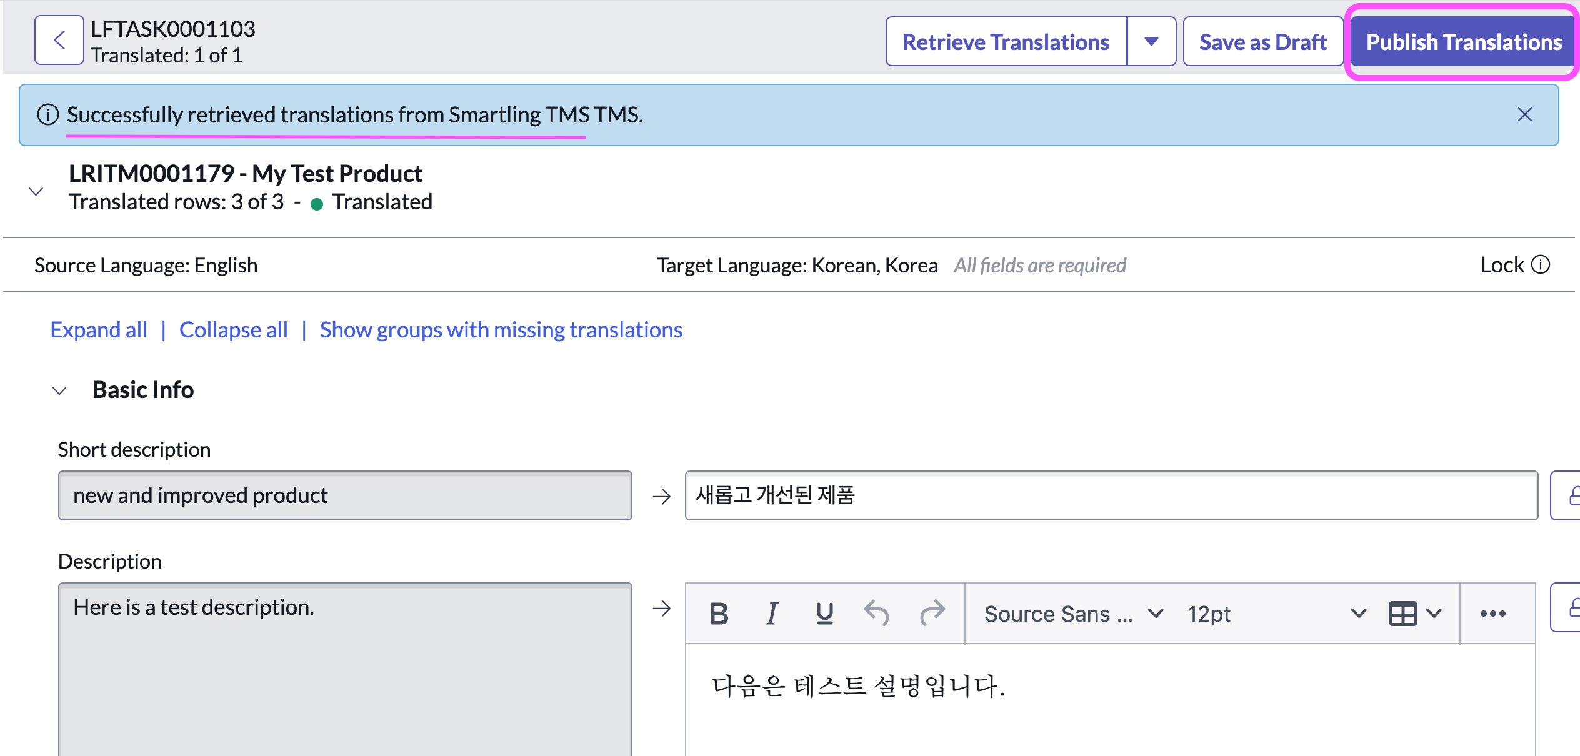Publish the Korean translations
This screenshot has height=756, width=1580.
pyautogui.click(x=1463, y=42)
